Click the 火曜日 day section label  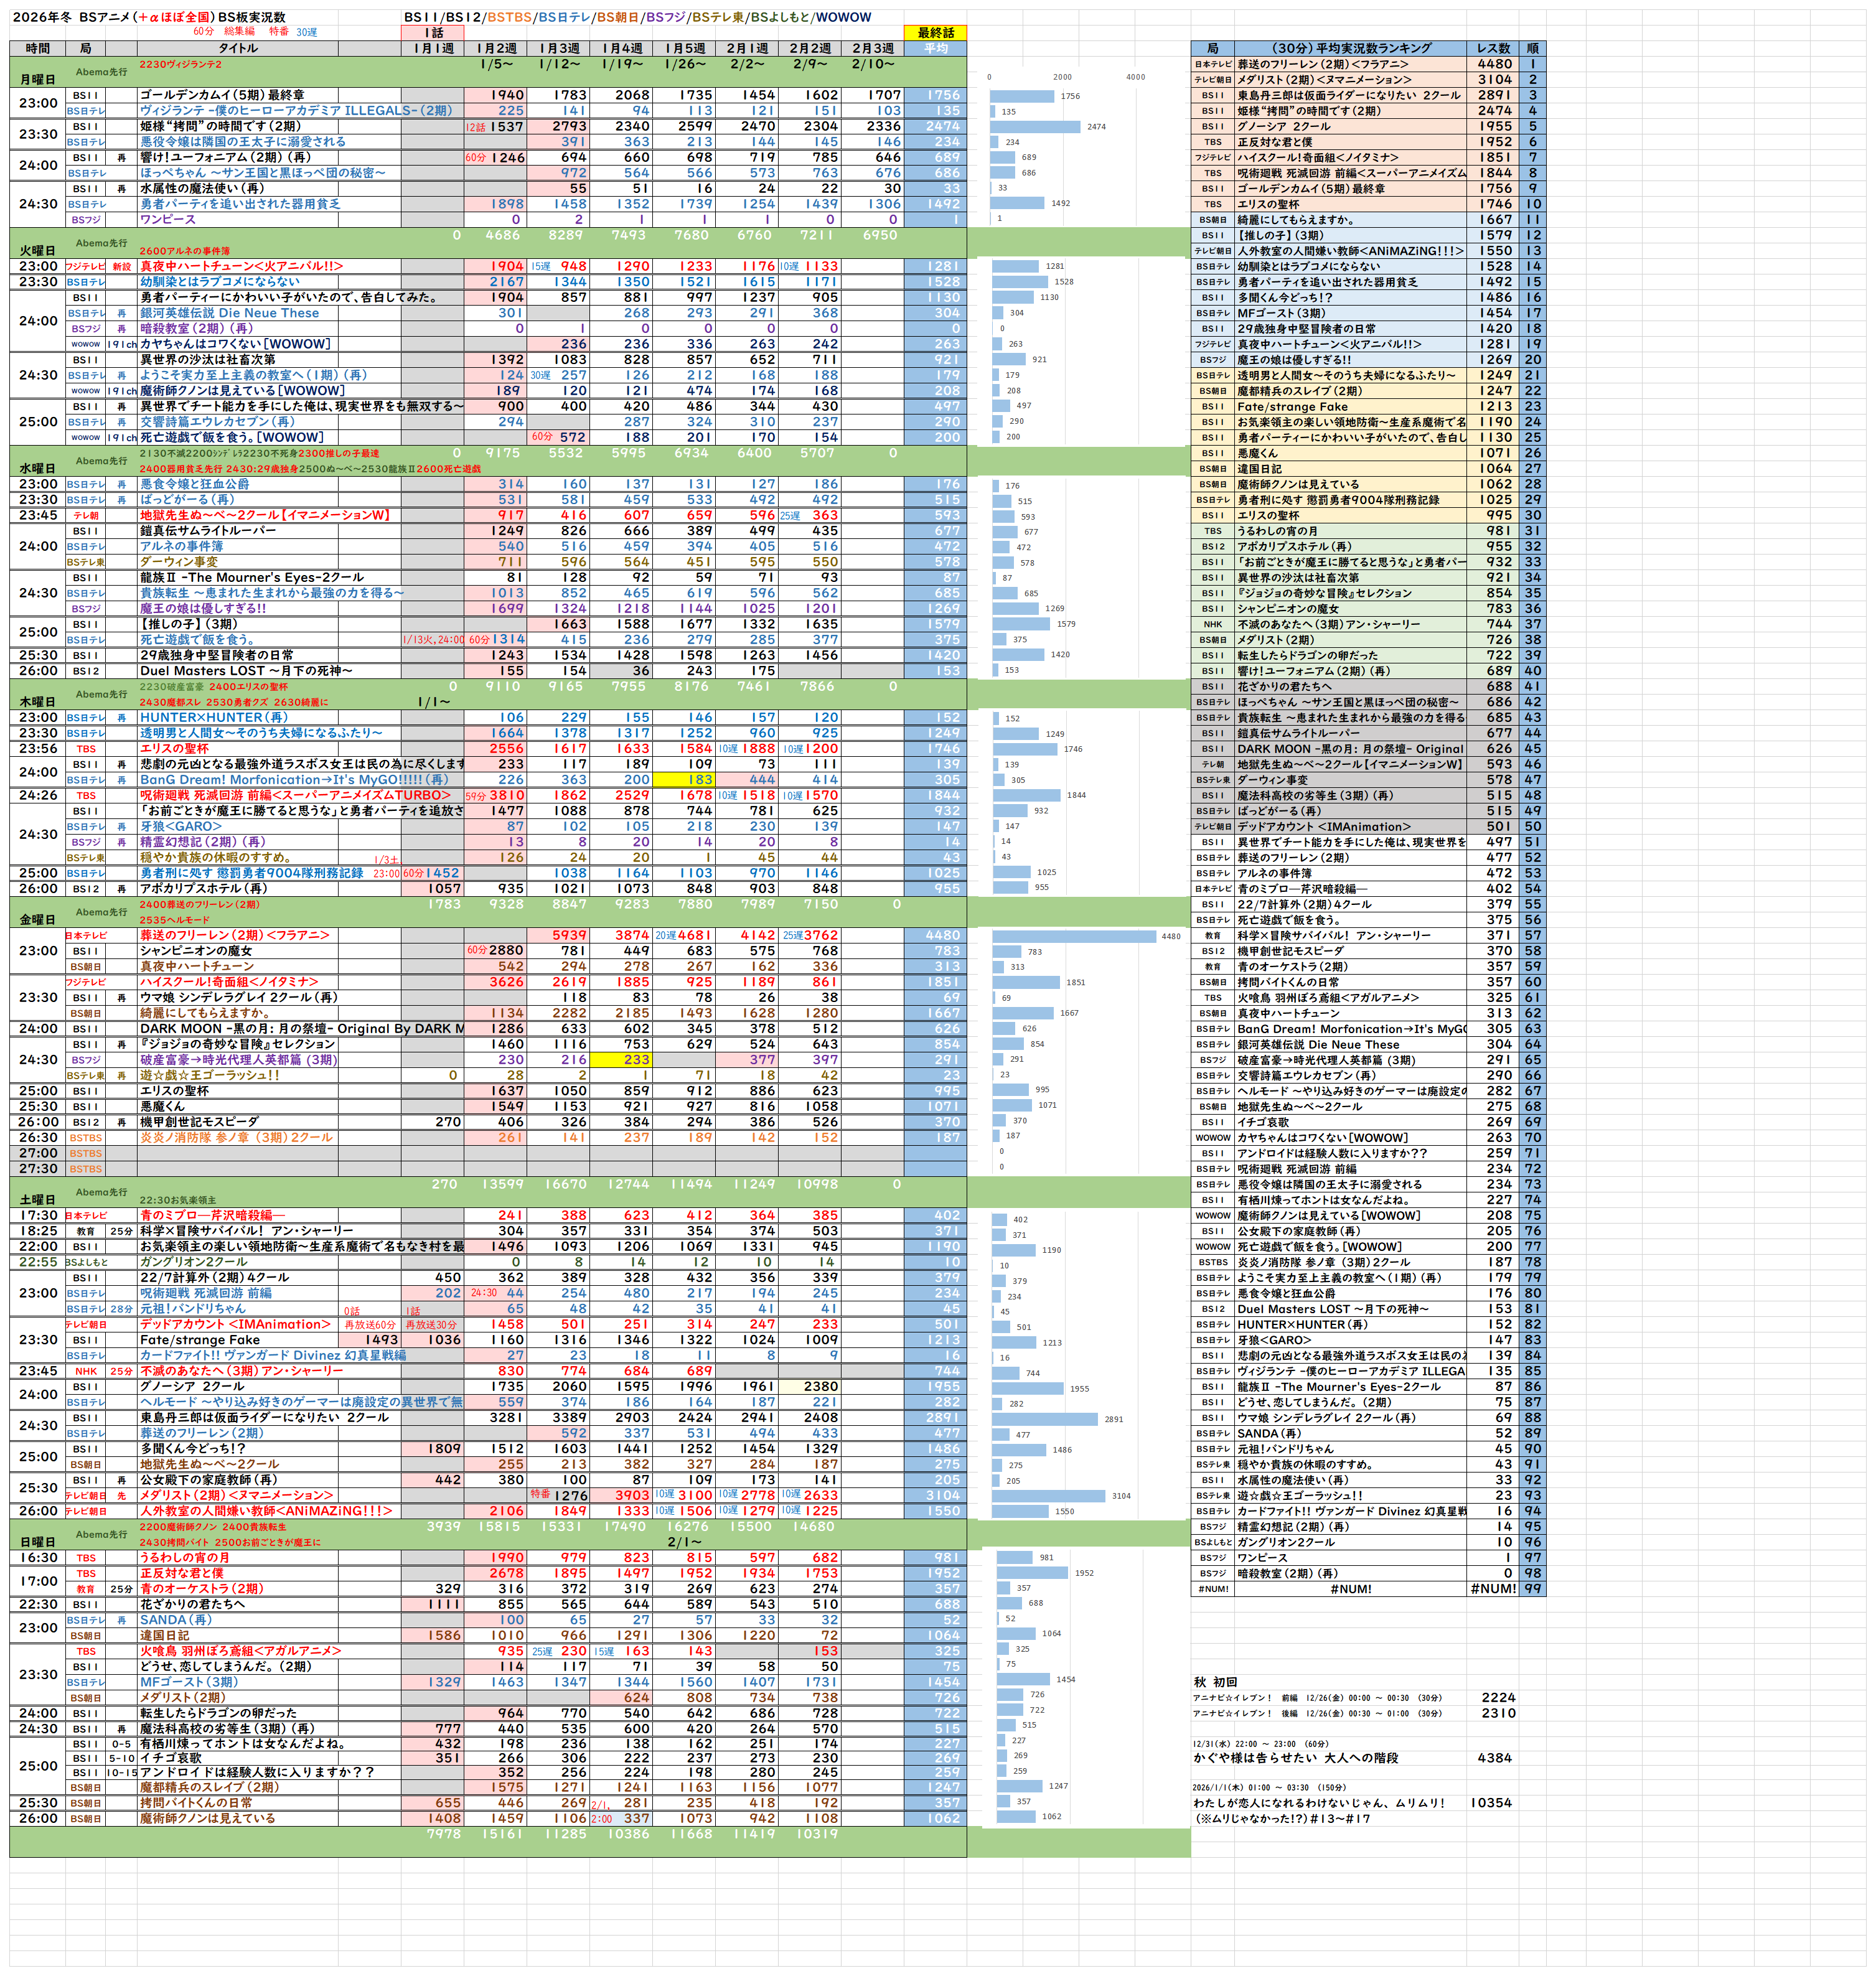tap(38, 250)
